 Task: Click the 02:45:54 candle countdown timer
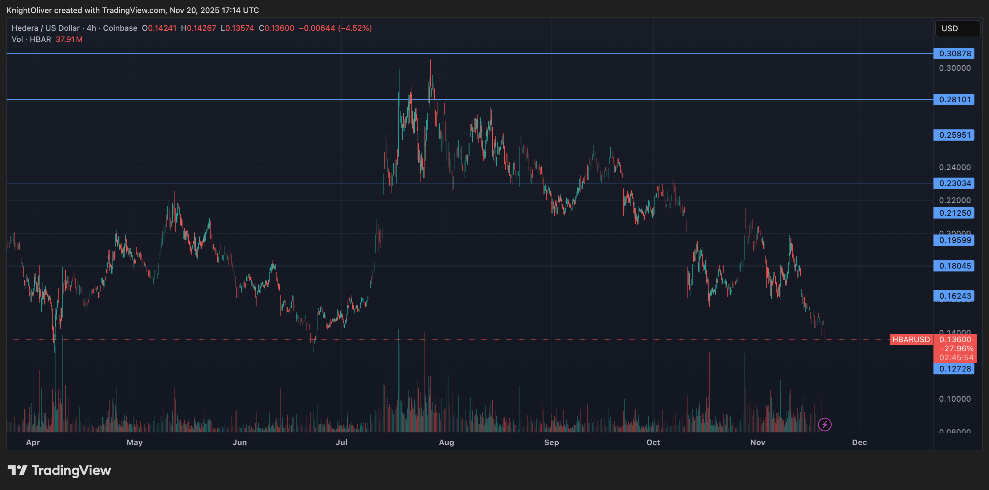pos(956,358)
